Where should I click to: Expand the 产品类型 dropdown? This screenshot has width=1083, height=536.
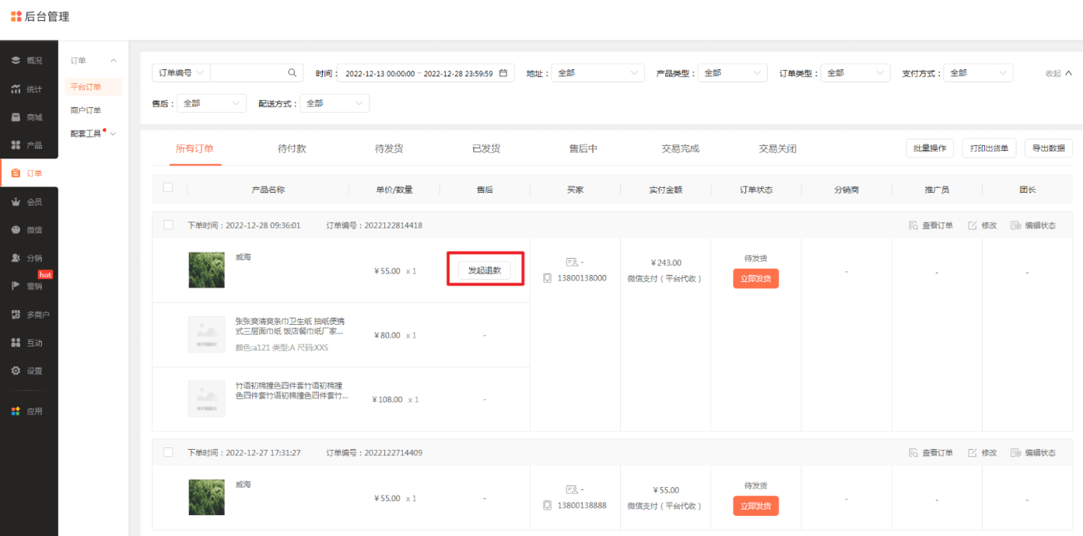pyautogui.click(x=732, y=73)
